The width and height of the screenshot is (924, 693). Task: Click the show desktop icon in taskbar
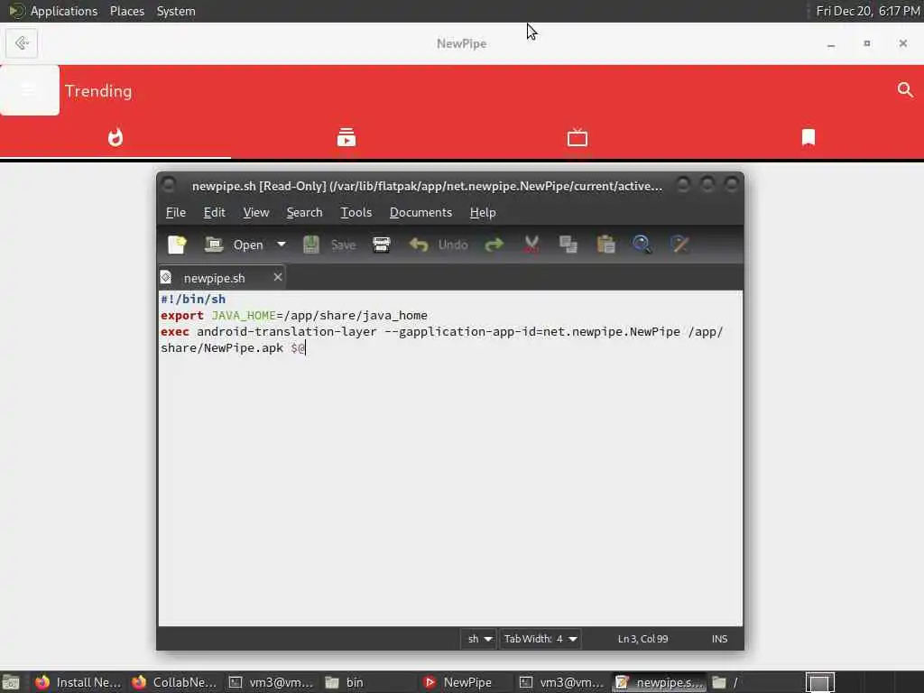coord(11,682)
